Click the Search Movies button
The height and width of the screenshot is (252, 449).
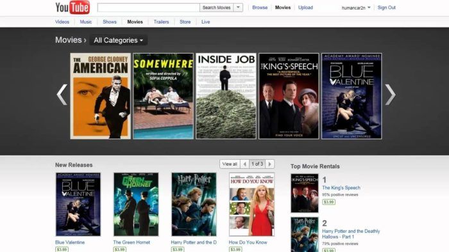217,8
